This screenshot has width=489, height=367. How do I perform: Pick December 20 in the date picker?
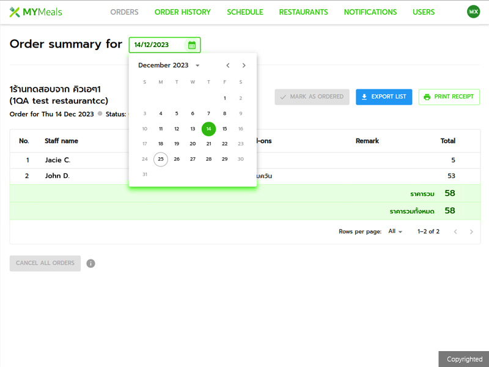[x=193, y=144]
